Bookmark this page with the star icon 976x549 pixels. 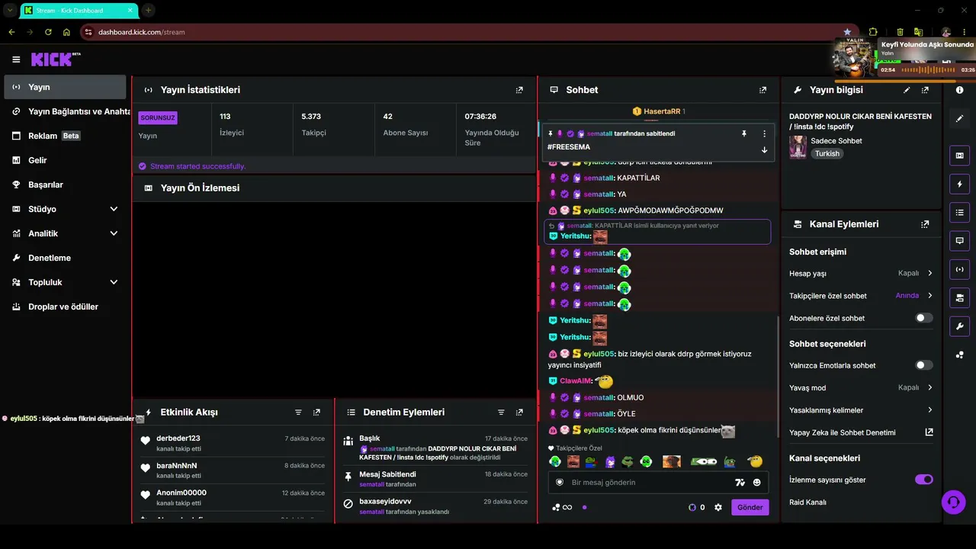[x=847, y=32]
